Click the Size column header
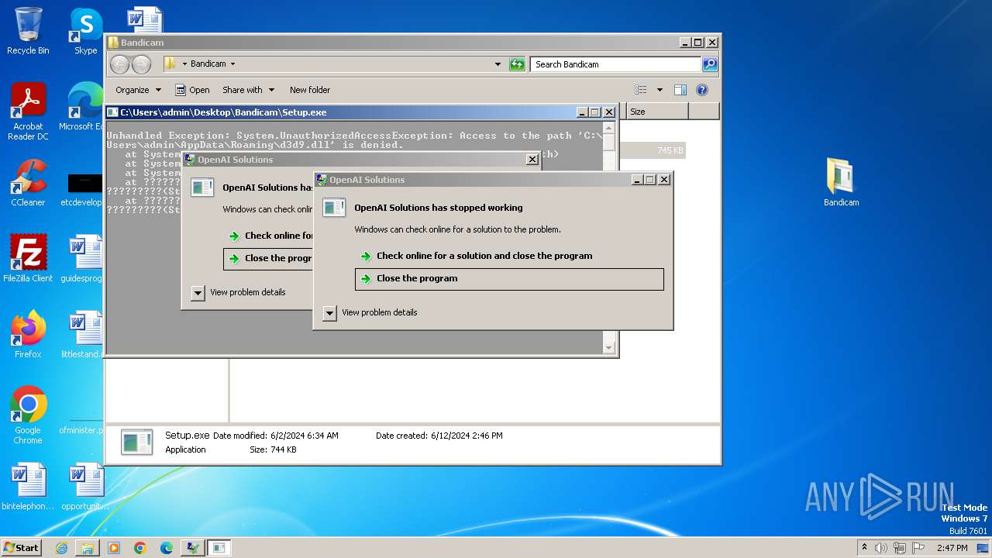The height and width of the screenshot is (558, 992). [657, 112]
